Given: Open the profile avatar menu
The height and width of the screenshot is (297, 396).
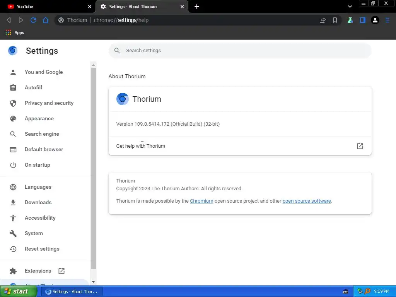Looking at the screenshot, I should click(375, 20).
